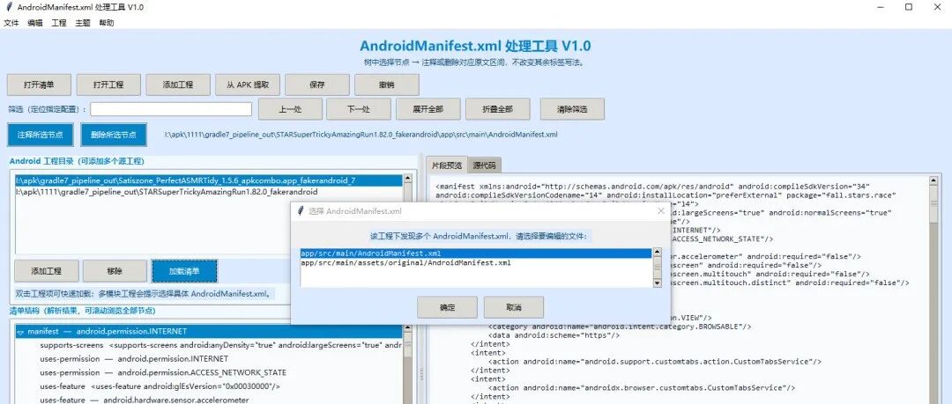
Task: Maximize the main application window
Action: point(909,7)
